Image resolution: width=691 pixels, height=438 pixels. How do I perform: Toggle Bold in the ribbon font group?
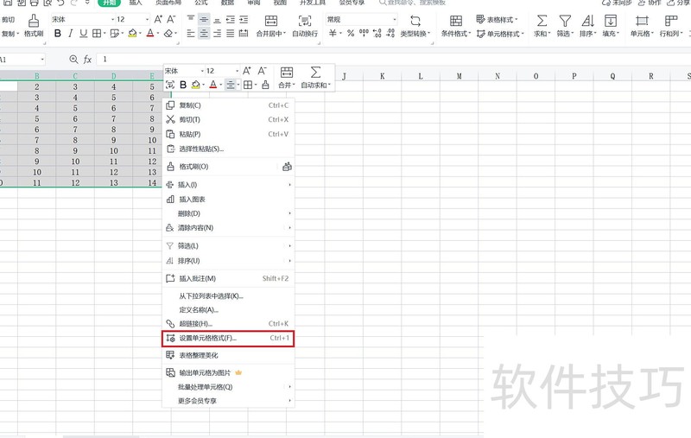(x=57, y=34)
